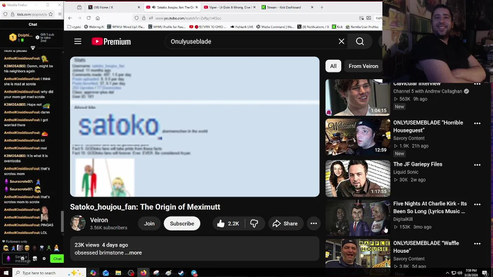The image size is (493, 277).
Task: Open the Veiron channel name link
Action: (99, 220)
